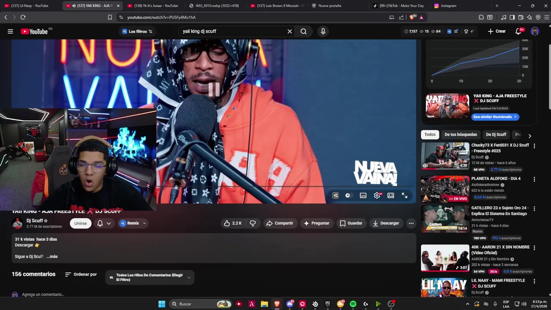Open the Ordenar por comment sorting menu
The width and height of the screenshot is (551, 310).
coord(81,274)
